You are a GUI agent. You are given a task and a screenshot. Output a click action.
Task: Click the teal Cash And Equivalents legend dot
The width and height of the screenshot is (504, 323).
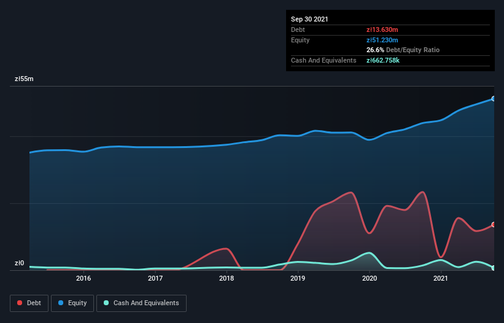pos(106,303)
